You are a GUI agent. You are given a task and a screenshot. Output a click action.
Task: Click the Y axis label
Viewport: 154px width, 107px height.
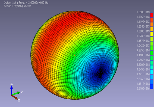22,92
